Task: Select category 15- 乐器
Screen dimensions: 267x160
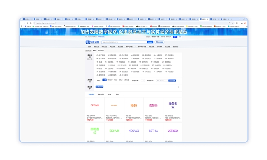Action: click(x=99, y=62)
